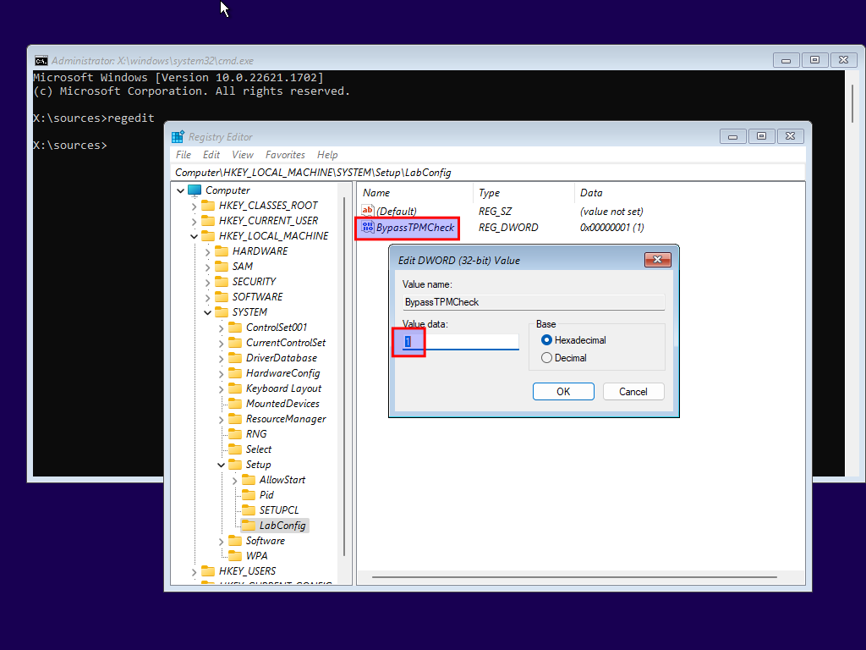
Task: Click the Select folder icon
Action: click(235, 449)
